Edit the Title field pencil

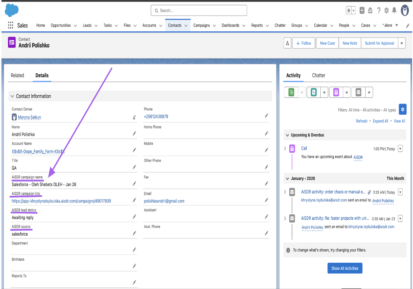134,167
